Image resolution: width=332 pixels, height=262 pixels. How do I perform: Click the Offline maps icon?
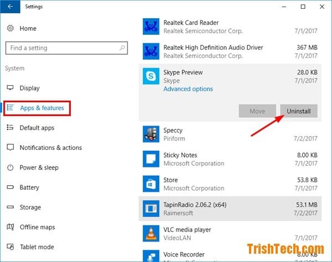(10, 227)
